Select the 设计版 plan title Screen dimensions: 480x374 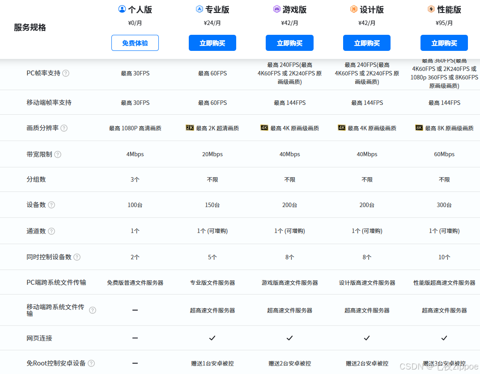372,10
